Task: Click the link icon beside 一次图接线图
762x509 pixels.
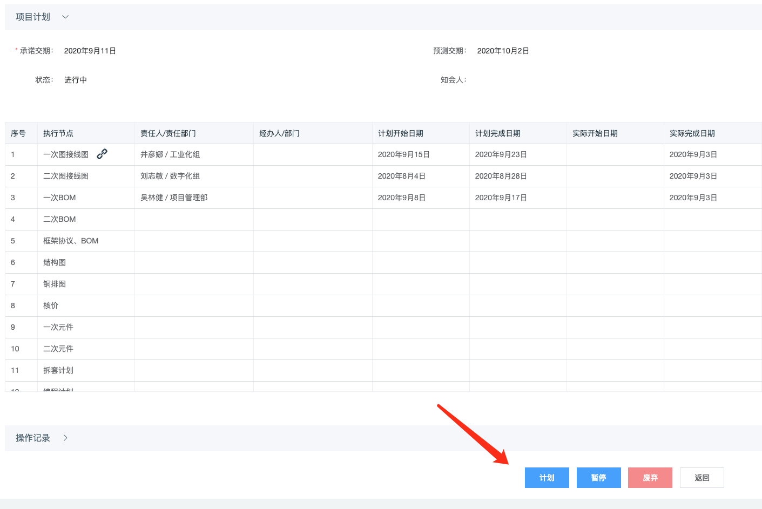Action: [102, 154]
